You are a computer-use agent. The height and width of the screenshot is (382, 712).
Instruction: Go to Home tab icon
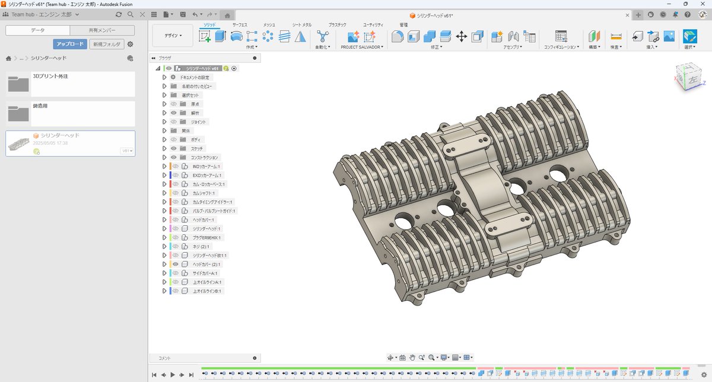click(227, 15)
